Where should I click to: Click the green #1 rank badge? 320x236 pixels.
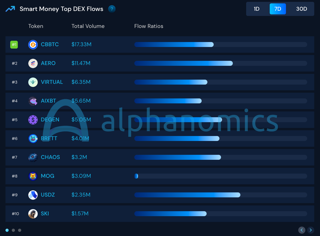click(x=14, y=45)
